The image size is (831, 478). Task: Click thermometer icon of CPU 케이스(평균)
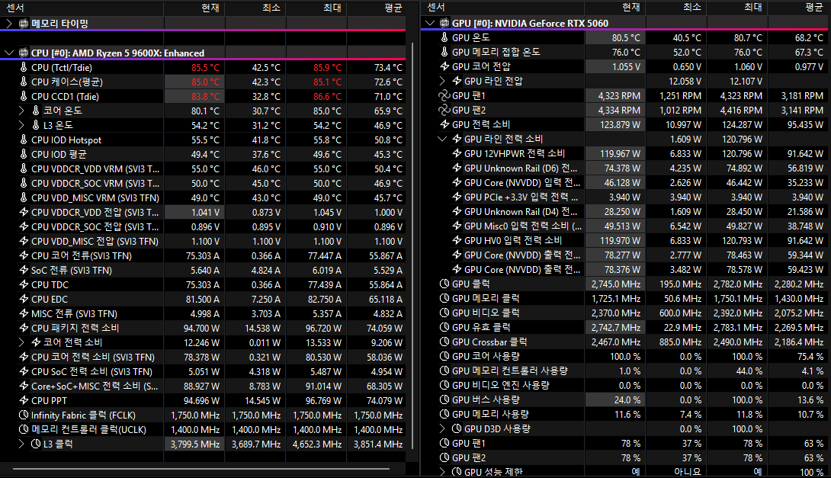click(x=24, y=82)
